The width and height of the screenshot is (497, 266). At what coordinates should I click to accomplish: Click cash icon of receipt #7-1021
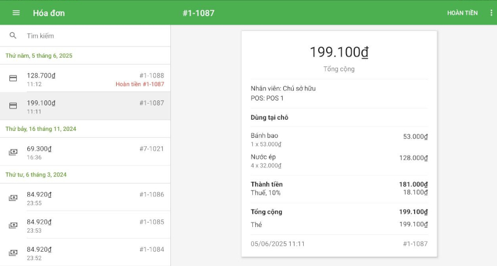pos(13,152)
